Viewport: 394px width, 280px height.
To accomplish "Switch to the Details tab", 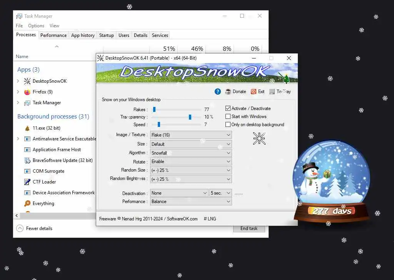I will click(x=140, y=35).
